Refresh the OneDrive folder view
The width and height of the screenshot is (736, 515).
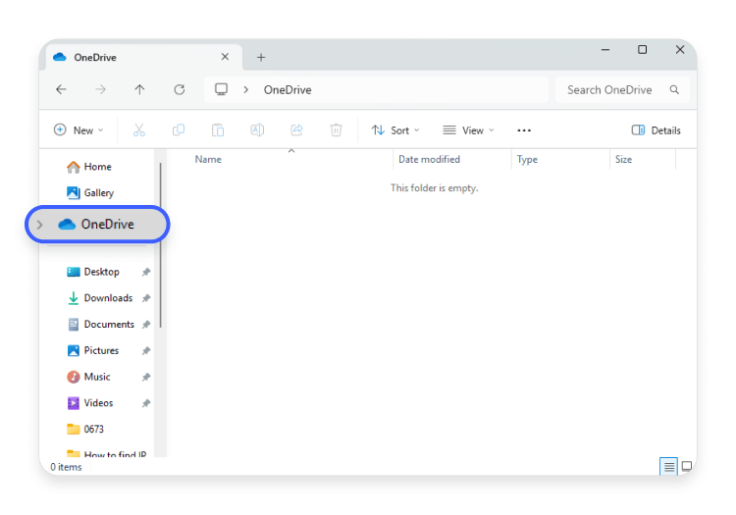180,89
